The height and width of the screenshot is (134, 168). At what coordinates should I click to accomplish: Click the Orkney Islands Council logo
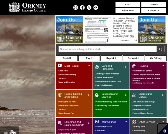[x=27, y=7]
